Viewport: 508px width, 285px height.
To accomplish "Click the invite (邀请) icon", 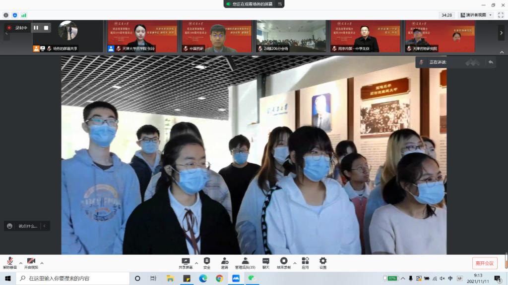I will click(x=225, y=262).
